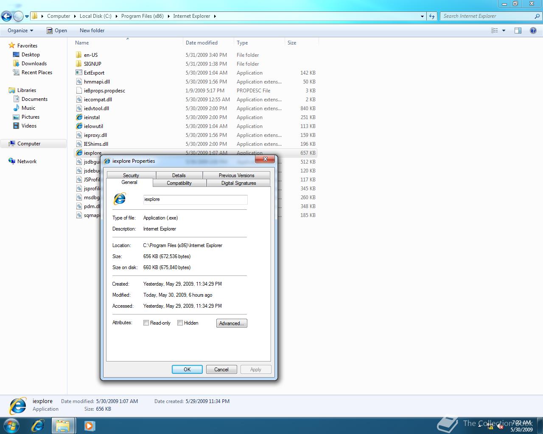Open Downloads in Favorites
The image size is (543, 434).
point(34,64)
